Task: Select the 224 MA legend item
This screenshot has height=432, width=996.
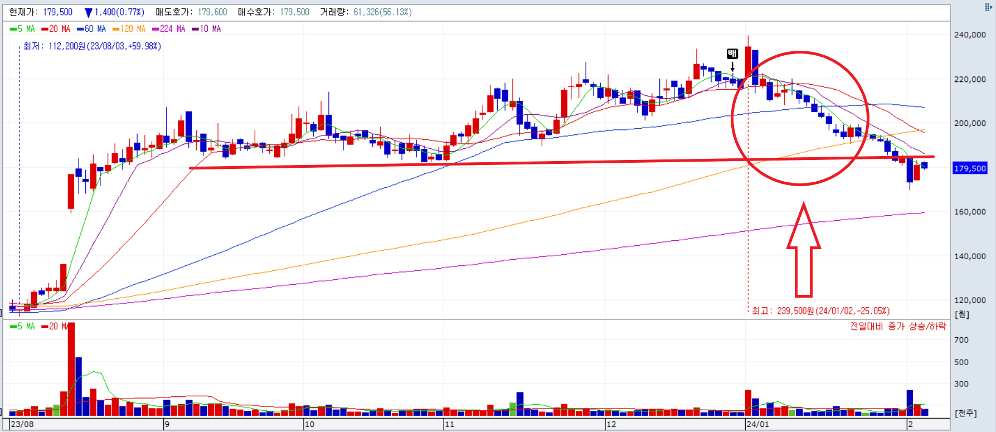Action: pos(169,29)
